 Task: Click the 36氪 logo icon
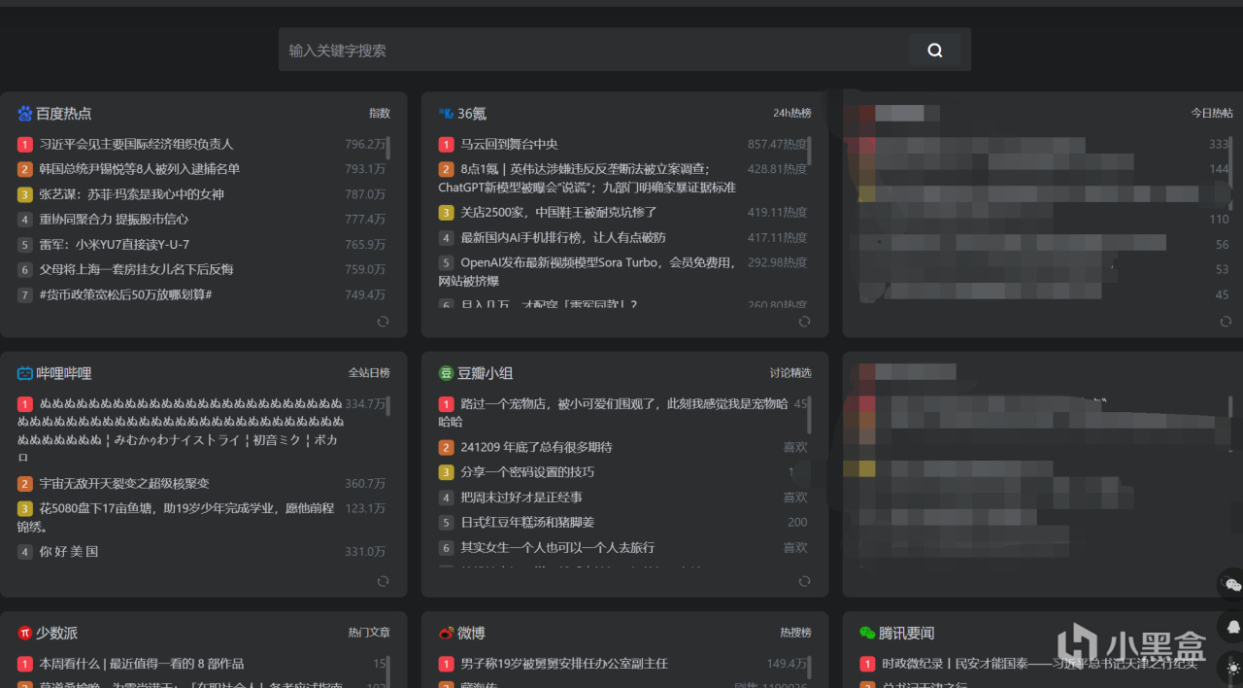point(447,114)
